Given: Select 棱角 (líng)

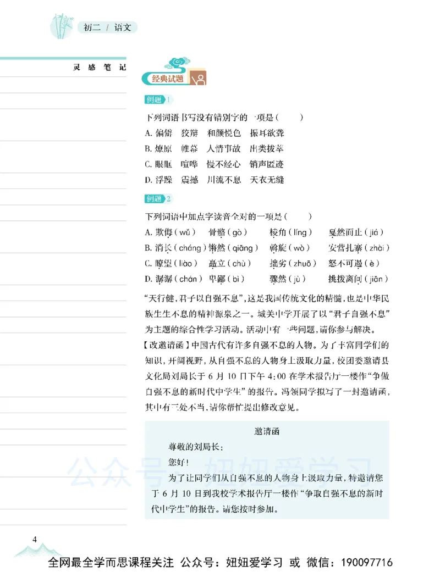Looking at the screenshot, I should 290,232.
